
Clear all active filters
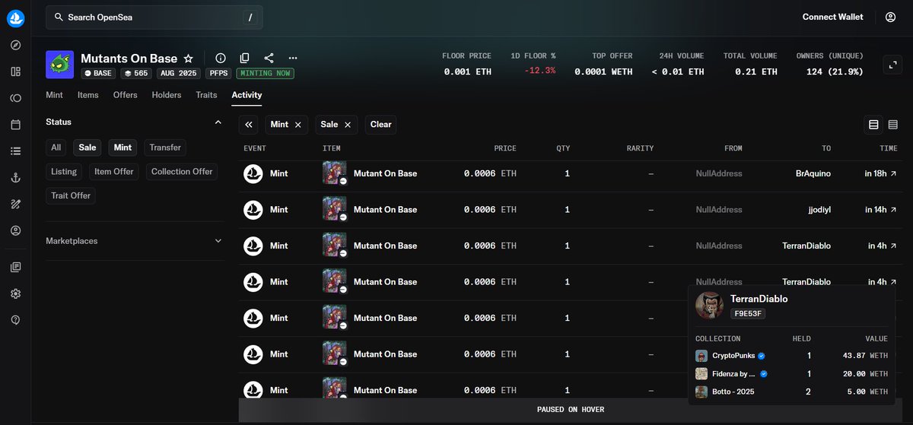381,125
